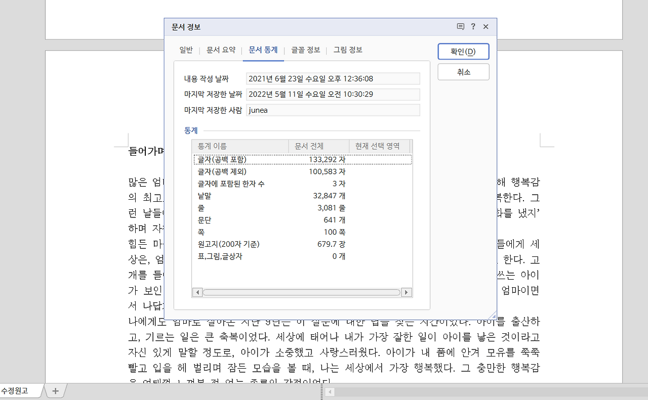Select the 낱말 statistics row
This screenshot has height=400, width=648.
pyautogui.click(x=302, y=196)
